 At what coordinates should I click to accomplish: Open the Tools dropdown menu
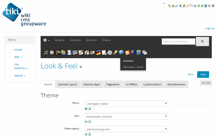(x=106, y=40)
